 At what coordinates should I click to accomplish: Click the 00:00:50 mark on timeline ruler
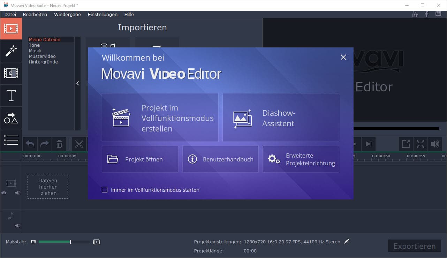click(x=381, y=156)
